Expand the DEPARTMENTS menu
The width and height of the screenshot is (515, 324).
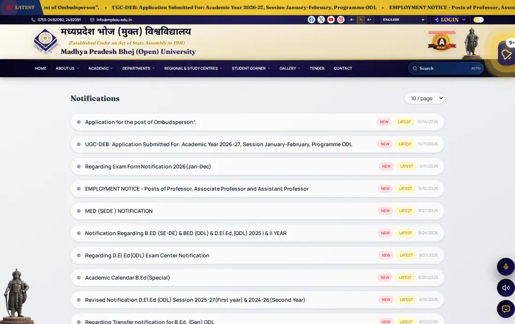[x=138, y=68]
